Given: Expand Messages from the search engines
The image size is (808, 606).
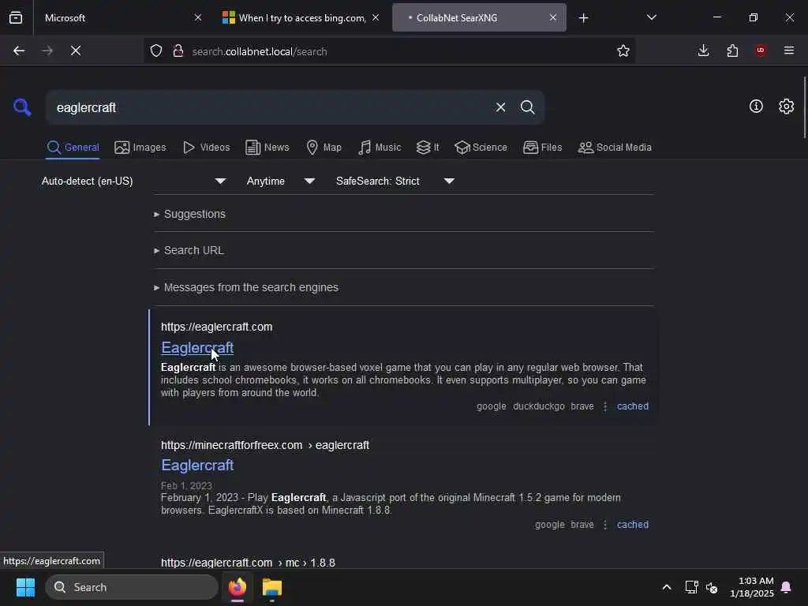Looking at the screenshot, I should coord(246,287).
